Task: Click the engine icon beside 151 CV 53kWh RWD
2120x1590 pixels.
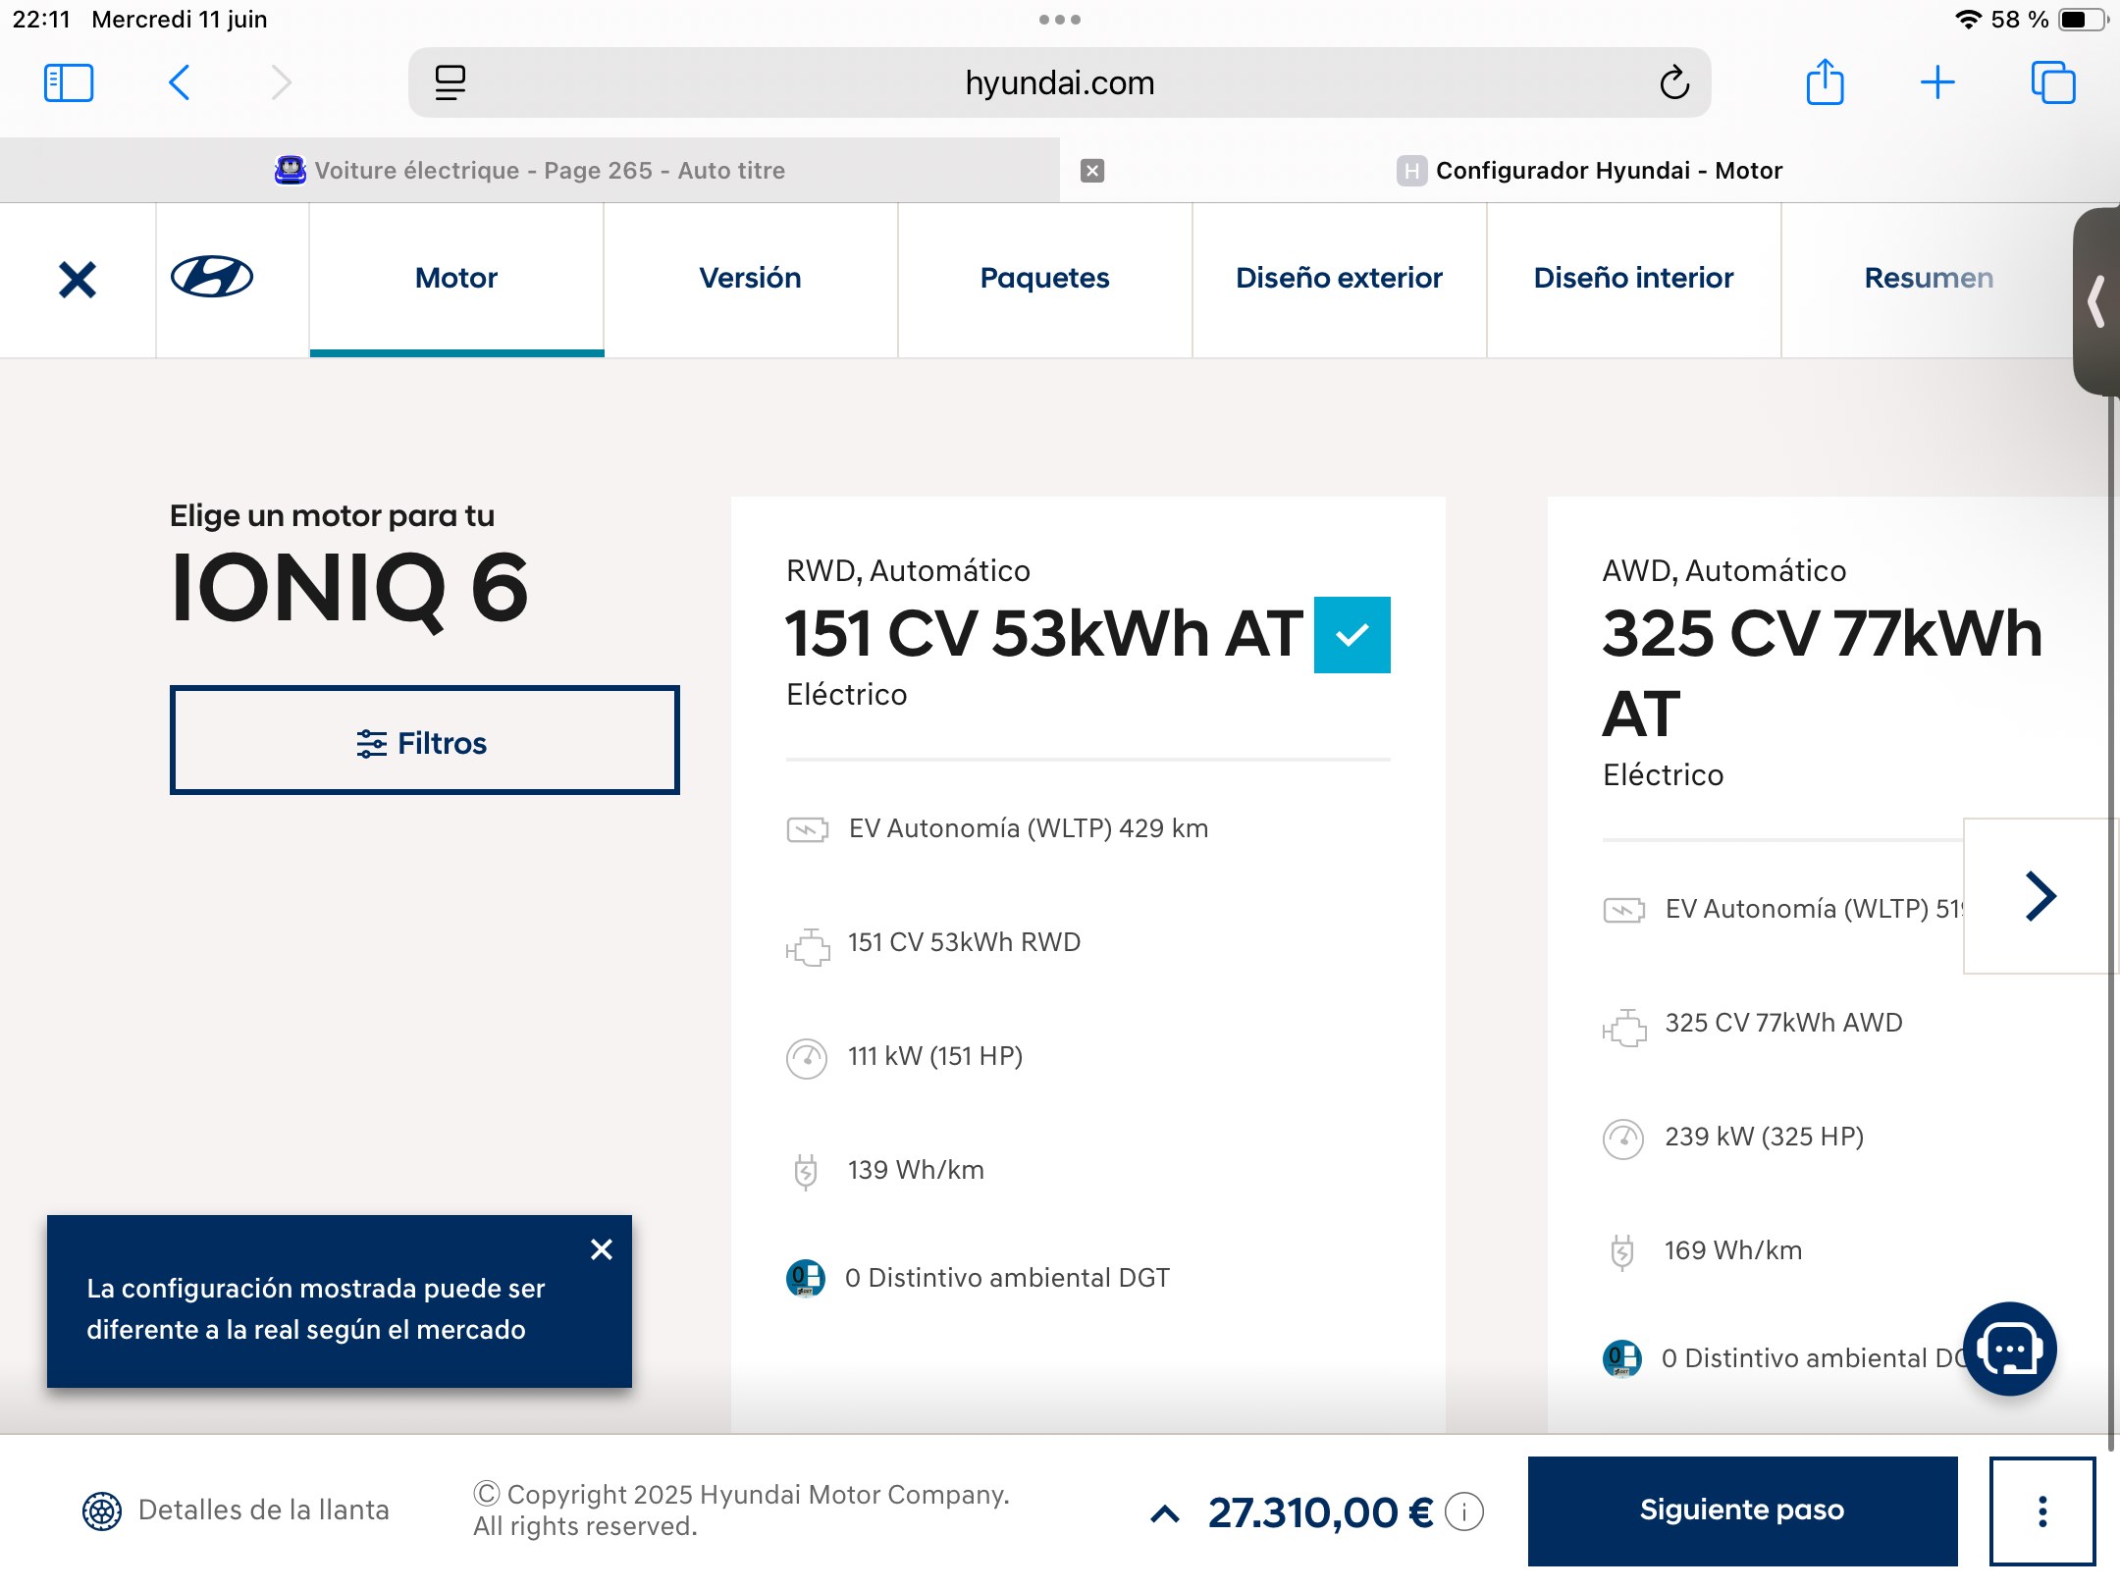Action: click(808, 946)
